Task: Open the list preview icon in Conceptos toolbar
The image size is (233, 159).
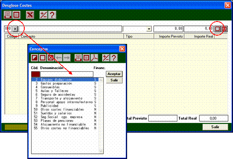Action: 86,58
